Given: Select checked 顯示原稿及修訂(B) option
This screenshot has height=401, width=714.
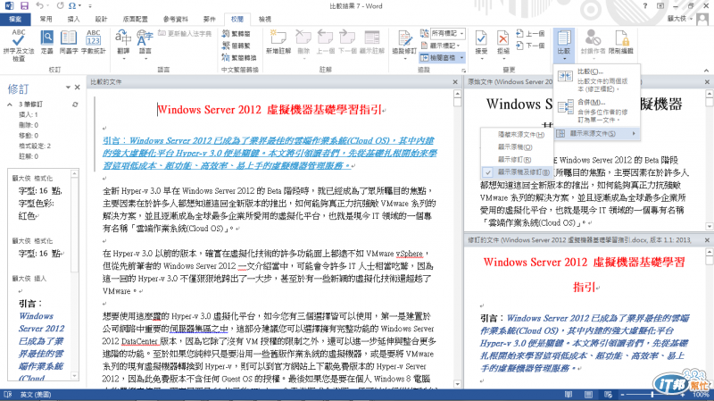Looking at the screenshot, I should point(517,172).
